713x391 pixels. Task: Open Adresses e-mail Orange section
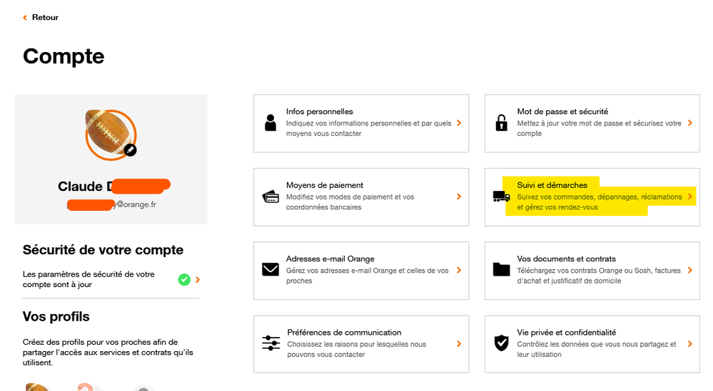[x=361, y=270]
